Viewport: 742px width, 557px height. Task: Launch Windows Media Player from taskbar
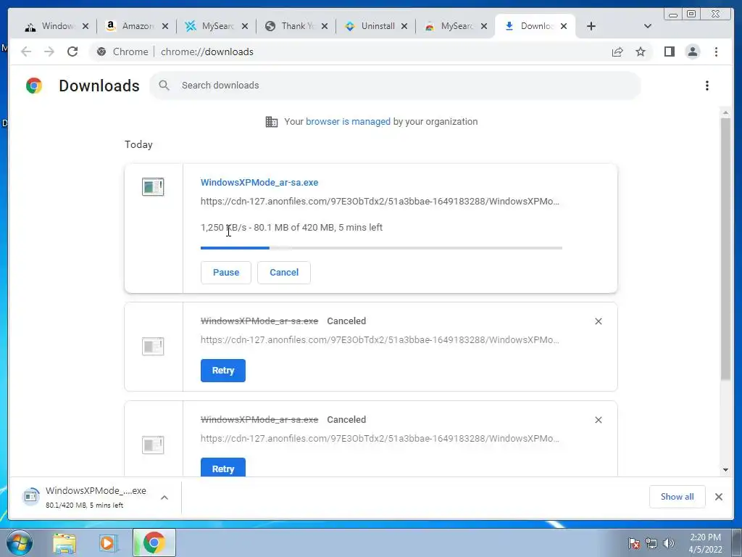[x=108, y=542]
